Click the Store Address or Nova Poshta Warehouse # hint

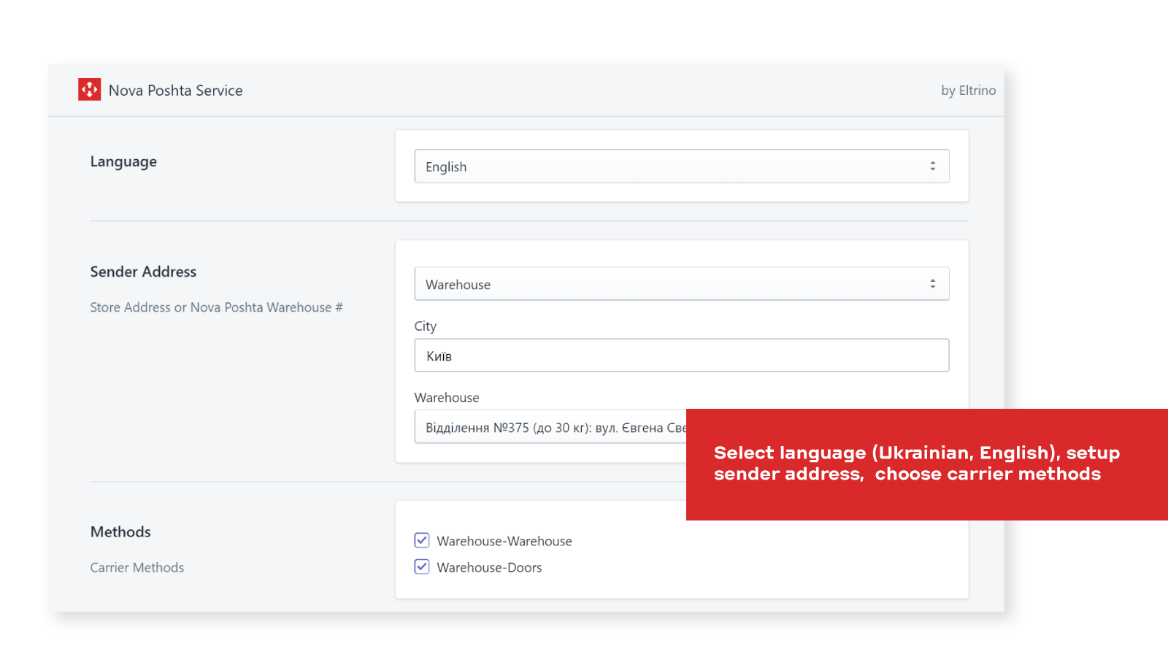216,307
